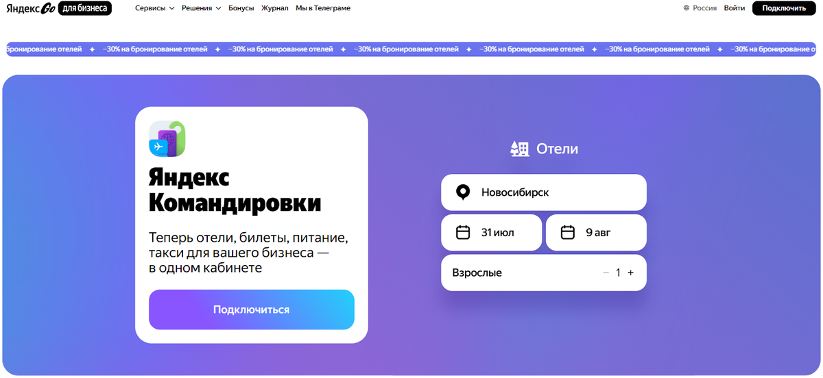Open the Журнал section

click(x=275, y=8)
